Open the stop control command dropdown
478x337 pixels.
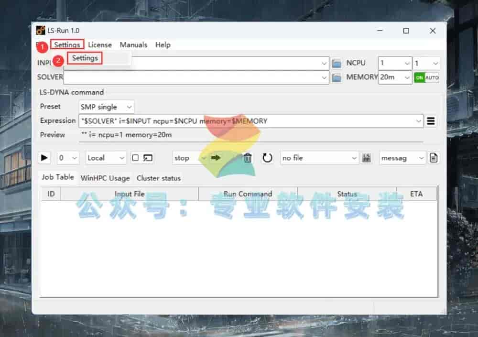(x=190, y=158)
